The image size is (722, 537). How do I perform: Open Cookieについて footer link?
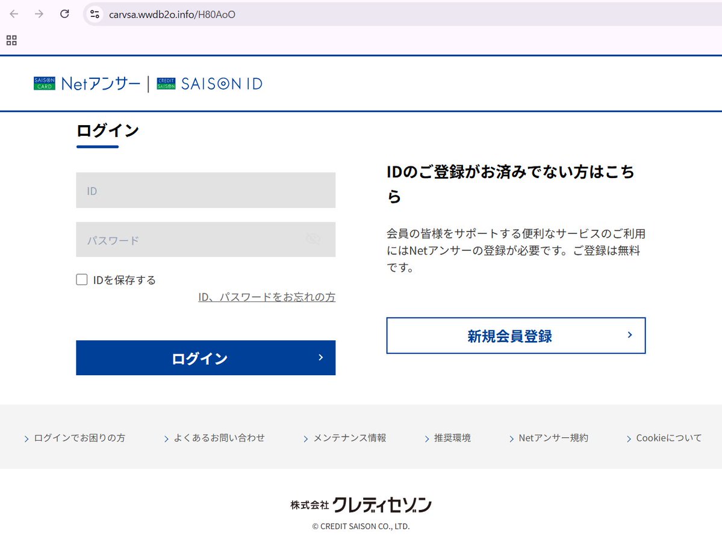pyautogui.click(x=664, y=438)
